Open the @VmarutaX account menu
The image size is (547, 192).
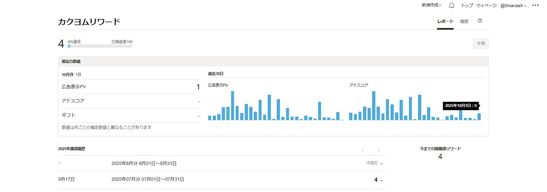pos(513,5)
